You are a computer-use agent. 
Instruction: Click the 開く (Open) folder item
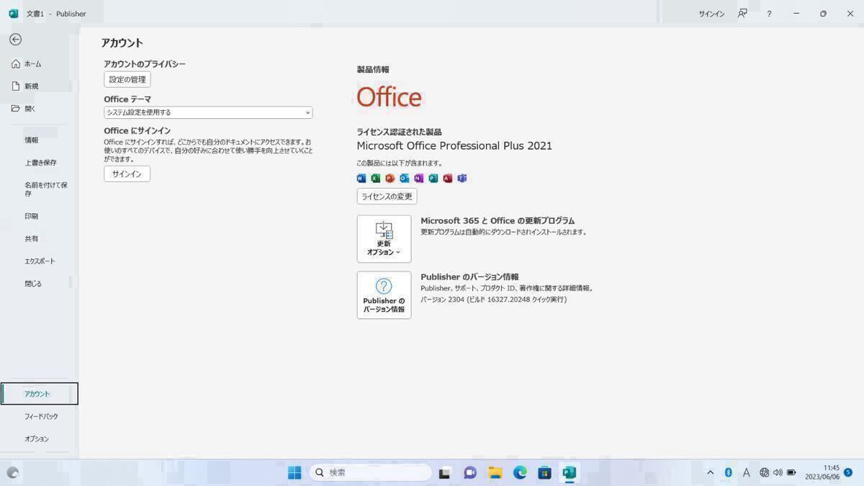(30, 109)
